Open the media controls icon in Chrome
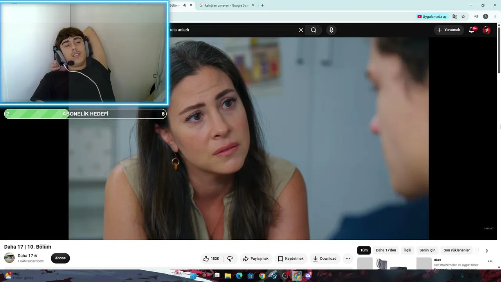This screenshot has height=282, width=501. coord(476,16)
